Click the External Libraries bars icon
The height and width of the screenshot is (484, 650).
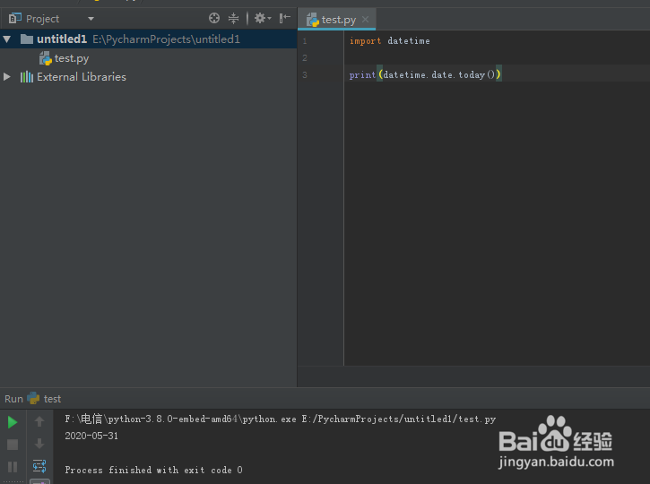27,77
